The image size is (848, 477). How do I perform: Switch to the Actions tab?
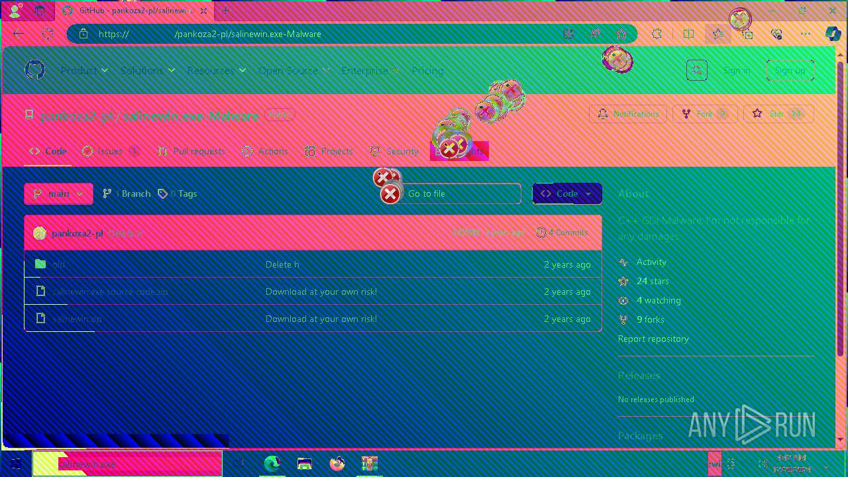pos(264,151)
